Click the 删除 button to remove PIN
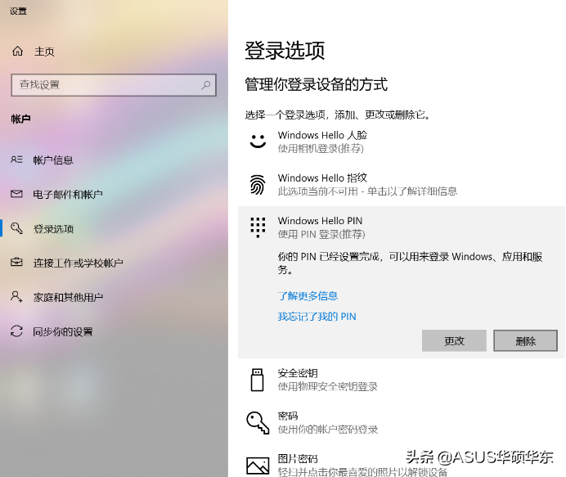Screen dimensions: 566x477 click(x=526, y=340)
